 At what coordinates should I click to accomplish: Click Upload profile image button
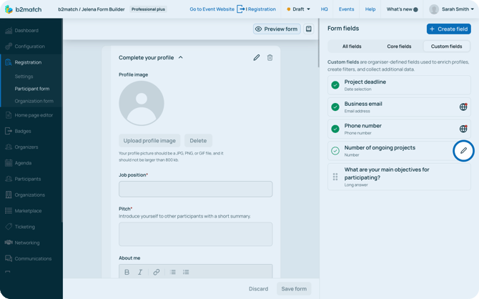coord(149,141)
